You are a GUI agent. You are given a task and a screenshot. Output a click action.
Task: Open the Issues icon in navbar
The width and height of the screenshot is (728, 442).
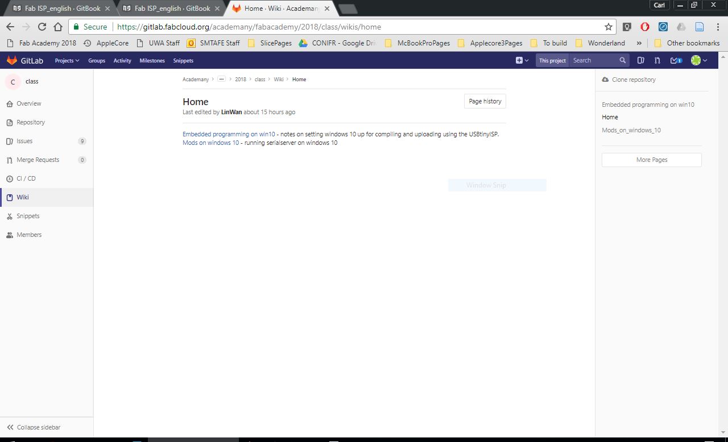coord(640,60)
